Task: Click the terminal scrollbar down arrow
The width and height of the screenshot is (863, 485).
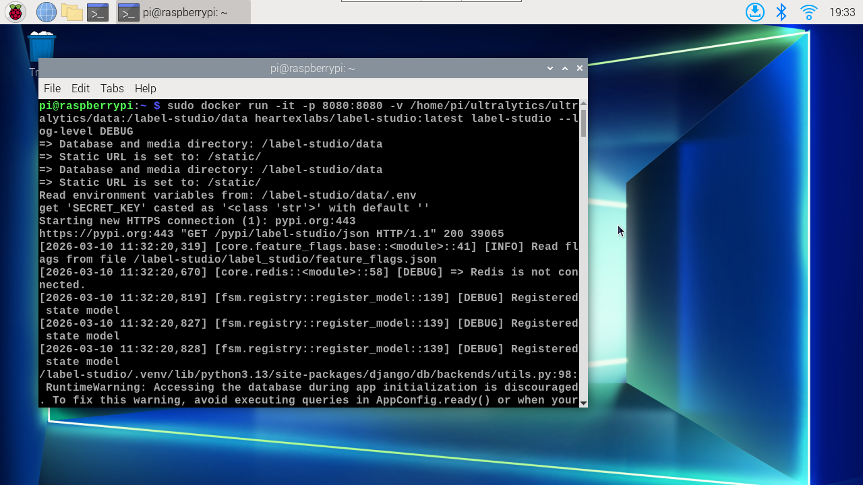Action: tap(583, 403)
